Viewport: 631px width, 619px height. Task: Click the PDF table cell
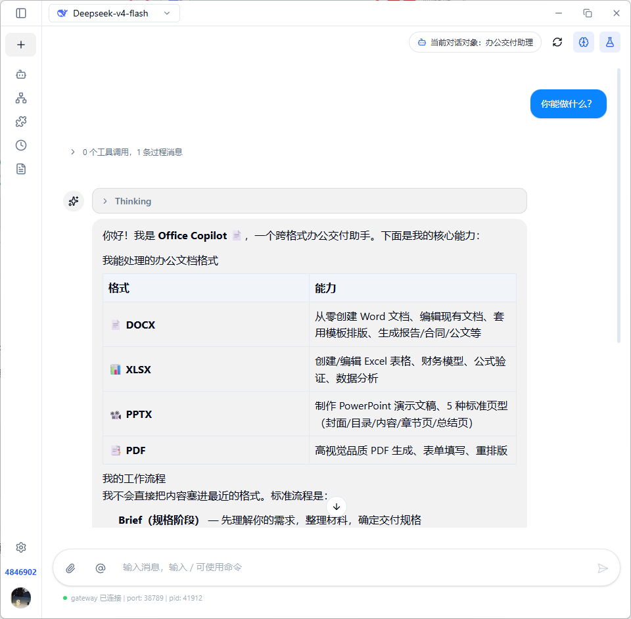(x=206, y=450)
